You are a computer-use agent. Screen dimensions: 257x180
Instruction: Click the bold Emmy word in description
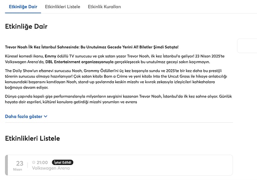[x=50, y=56]
